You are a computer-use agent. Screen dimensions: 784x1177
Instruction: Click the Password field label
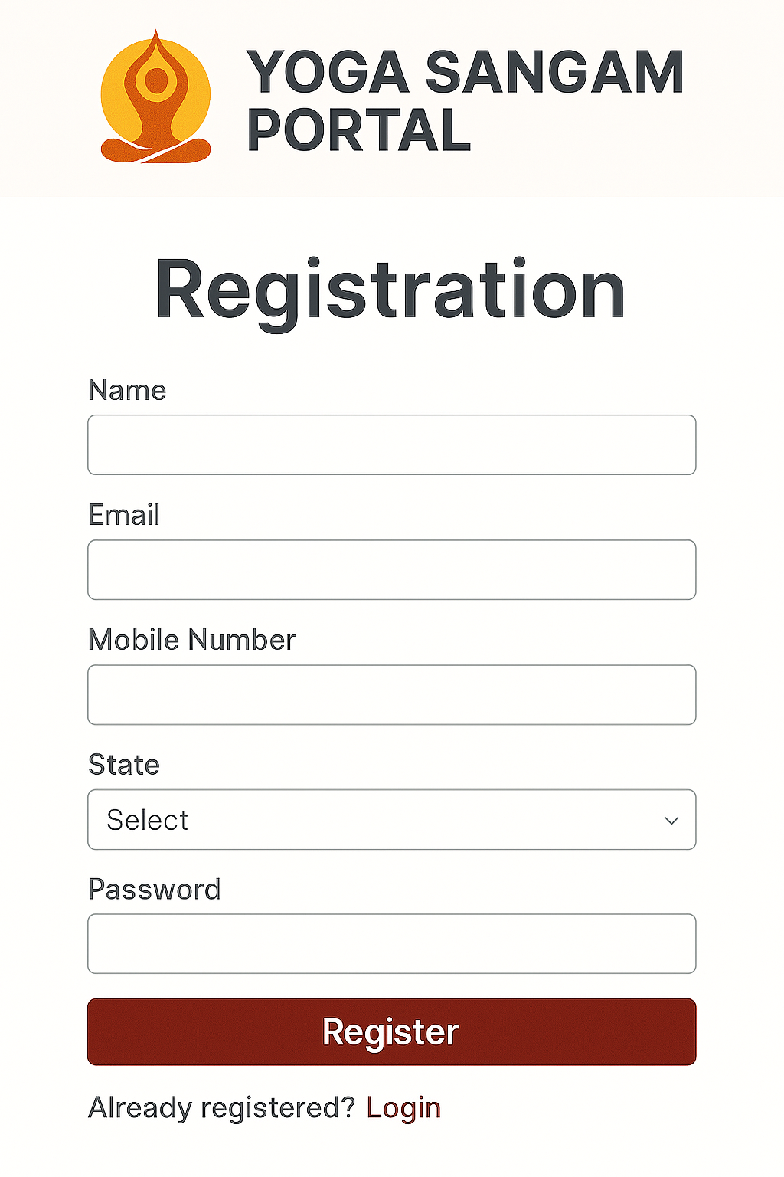(x=155, y=890)
